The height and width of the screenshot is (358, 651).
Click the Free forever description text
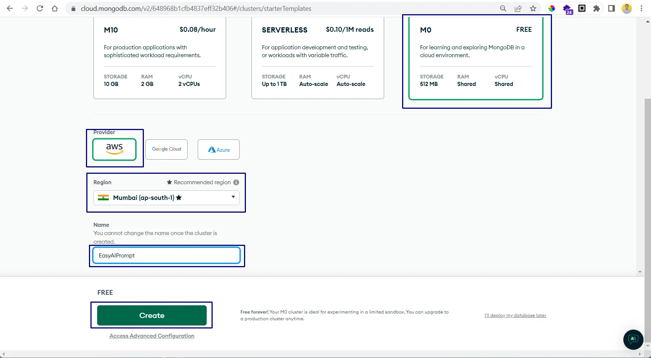345,315
